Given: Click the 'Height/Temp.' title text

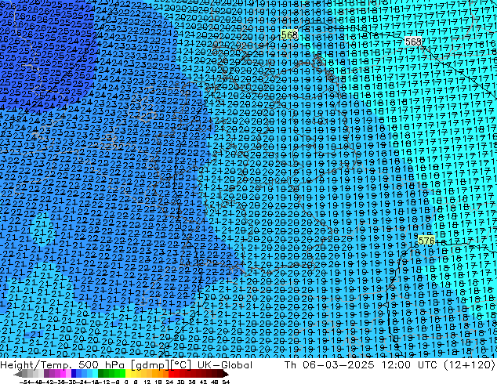Looking at the screenshot, I should pos(36,365).
